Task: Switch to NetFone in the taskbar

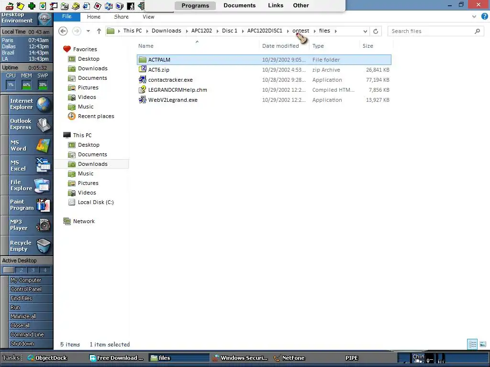Action: click(x=290, y=358)
